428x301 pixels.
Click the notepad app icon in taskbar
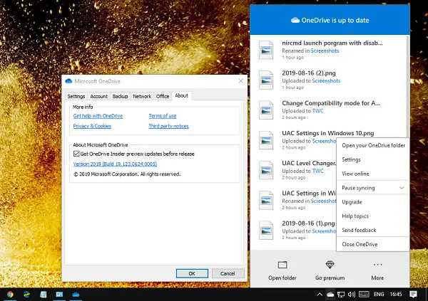43,295
